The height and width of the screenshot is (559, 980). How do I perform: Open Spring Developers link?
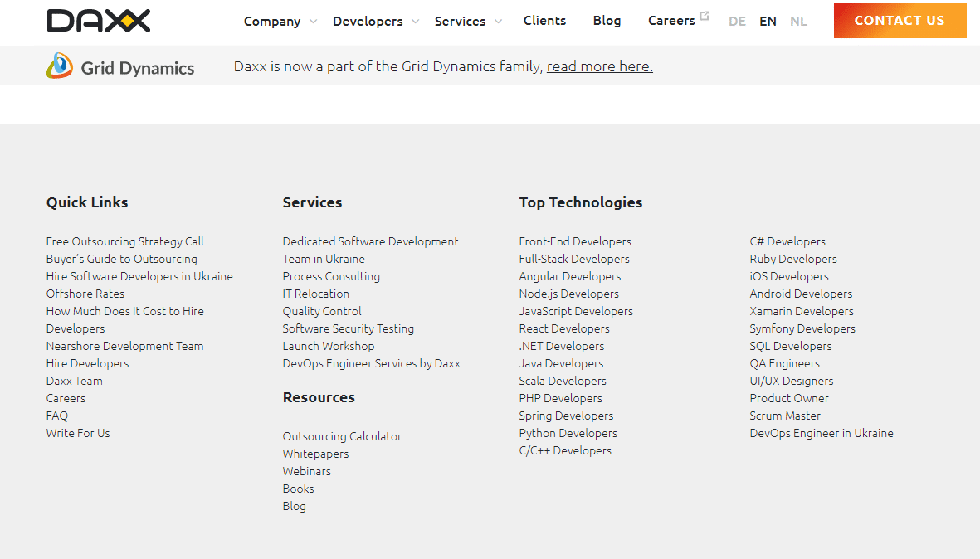[x=566, y=416]
